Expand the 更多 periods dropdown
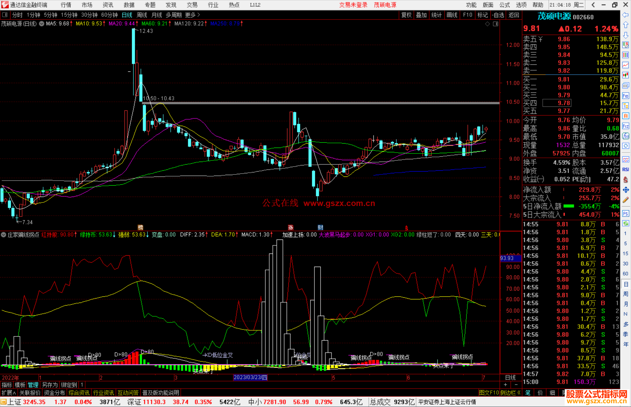Screen dimensions: 631x407 tap(192, 15)
